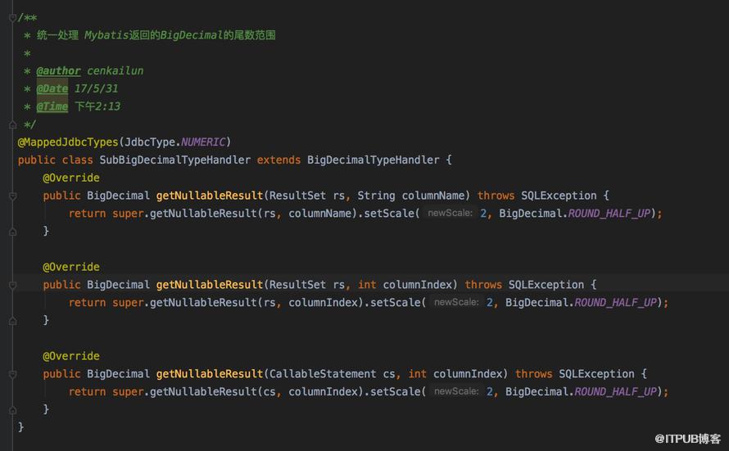Click the @MappedJdbcTypes annotation
The width and height of the screenshot is (729, 451).
(68, 142)
